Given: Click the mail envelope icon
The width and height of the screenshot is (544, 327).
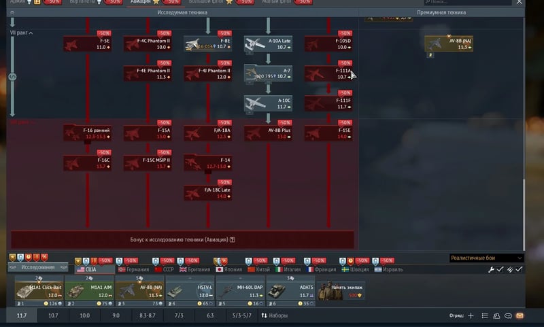Looking at the screenshot, I should coord(520,316).
